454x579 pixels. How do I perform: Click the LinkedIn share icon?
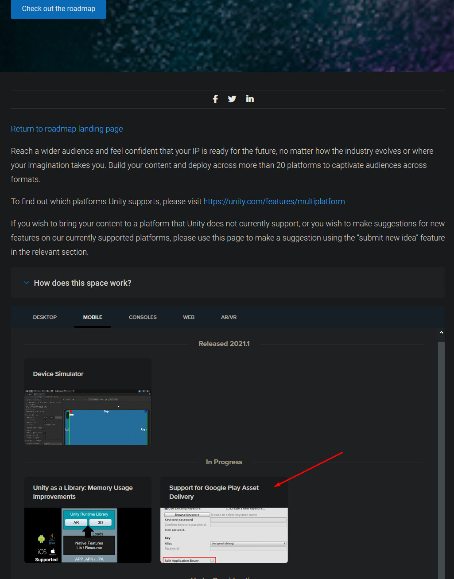[250, 98]
